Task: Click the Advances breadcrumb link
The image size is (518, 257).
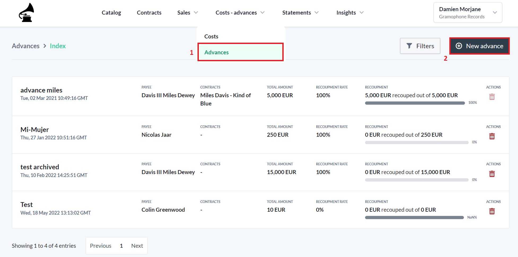Action: pyautogui.click(x=26, y=46)
